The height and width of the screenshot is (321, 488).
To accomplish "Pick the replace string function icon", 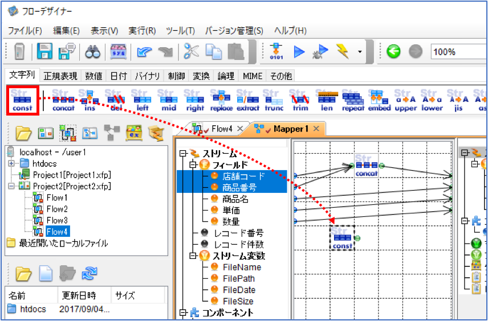I will click(x=221, y=100).
